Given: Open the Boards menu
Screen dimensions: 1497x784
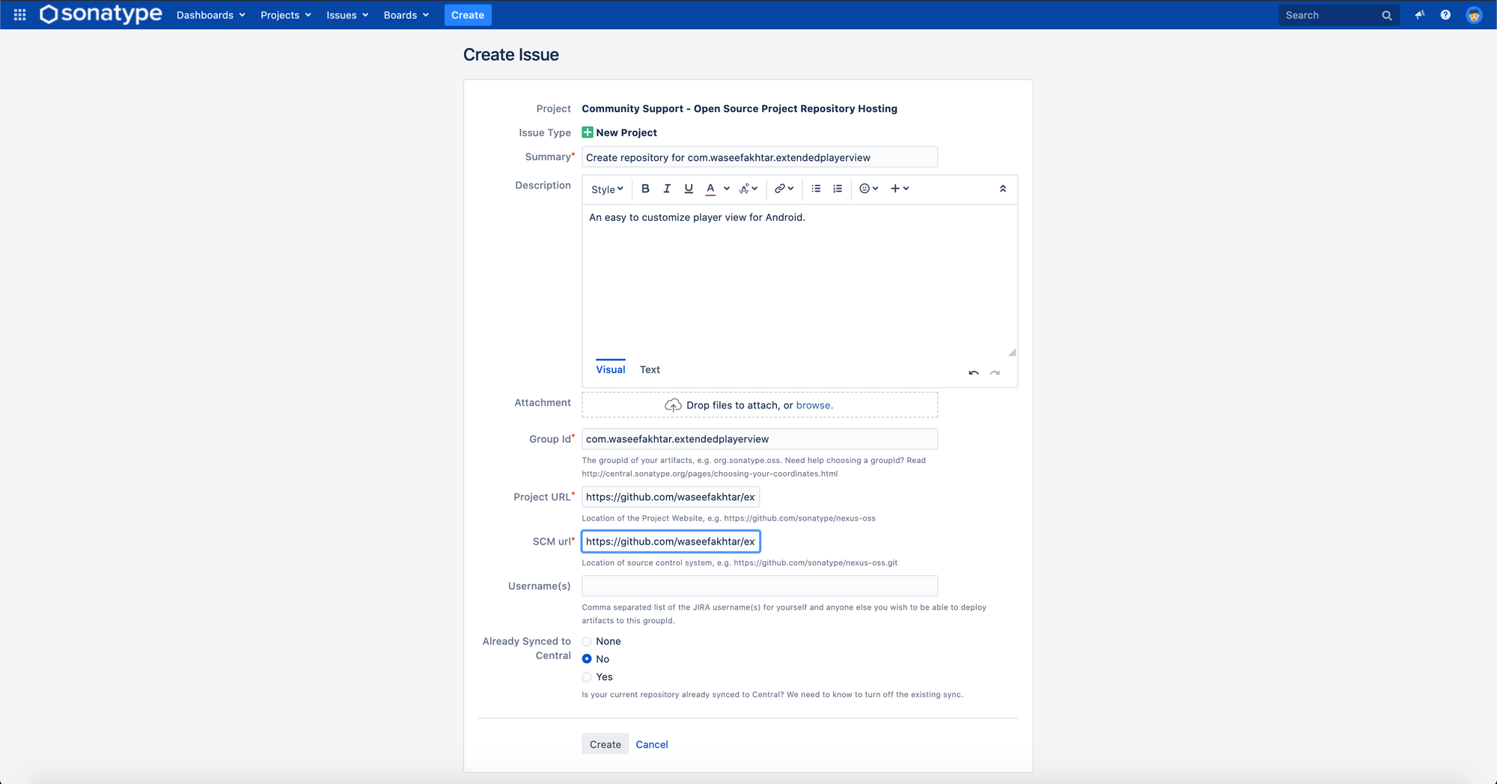Looking at the screenshot, I should (x=406, y=15).
